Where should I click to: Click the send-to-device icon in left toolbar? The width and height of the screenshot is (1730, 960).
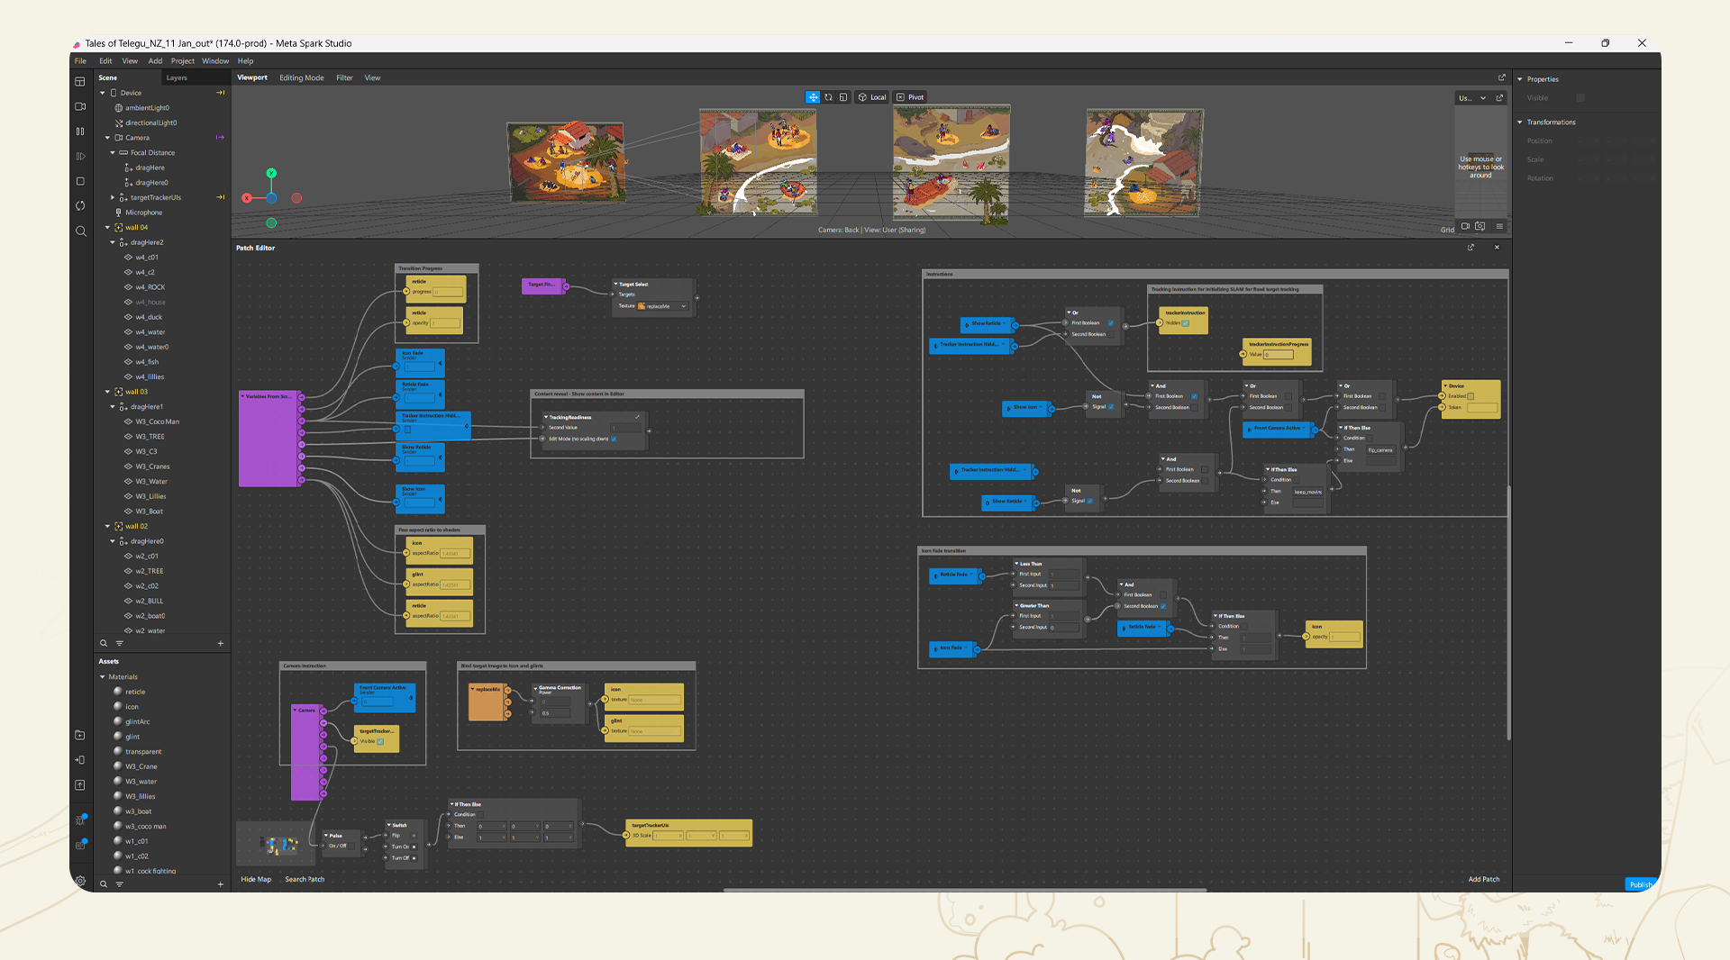(80, 760)
